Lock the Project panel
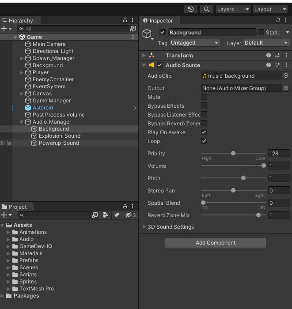 (x=125, y=206)
